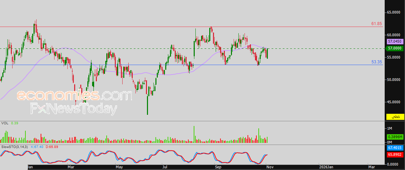
Task: Click the 0M volume axis label
Action: tap(389, 143)
